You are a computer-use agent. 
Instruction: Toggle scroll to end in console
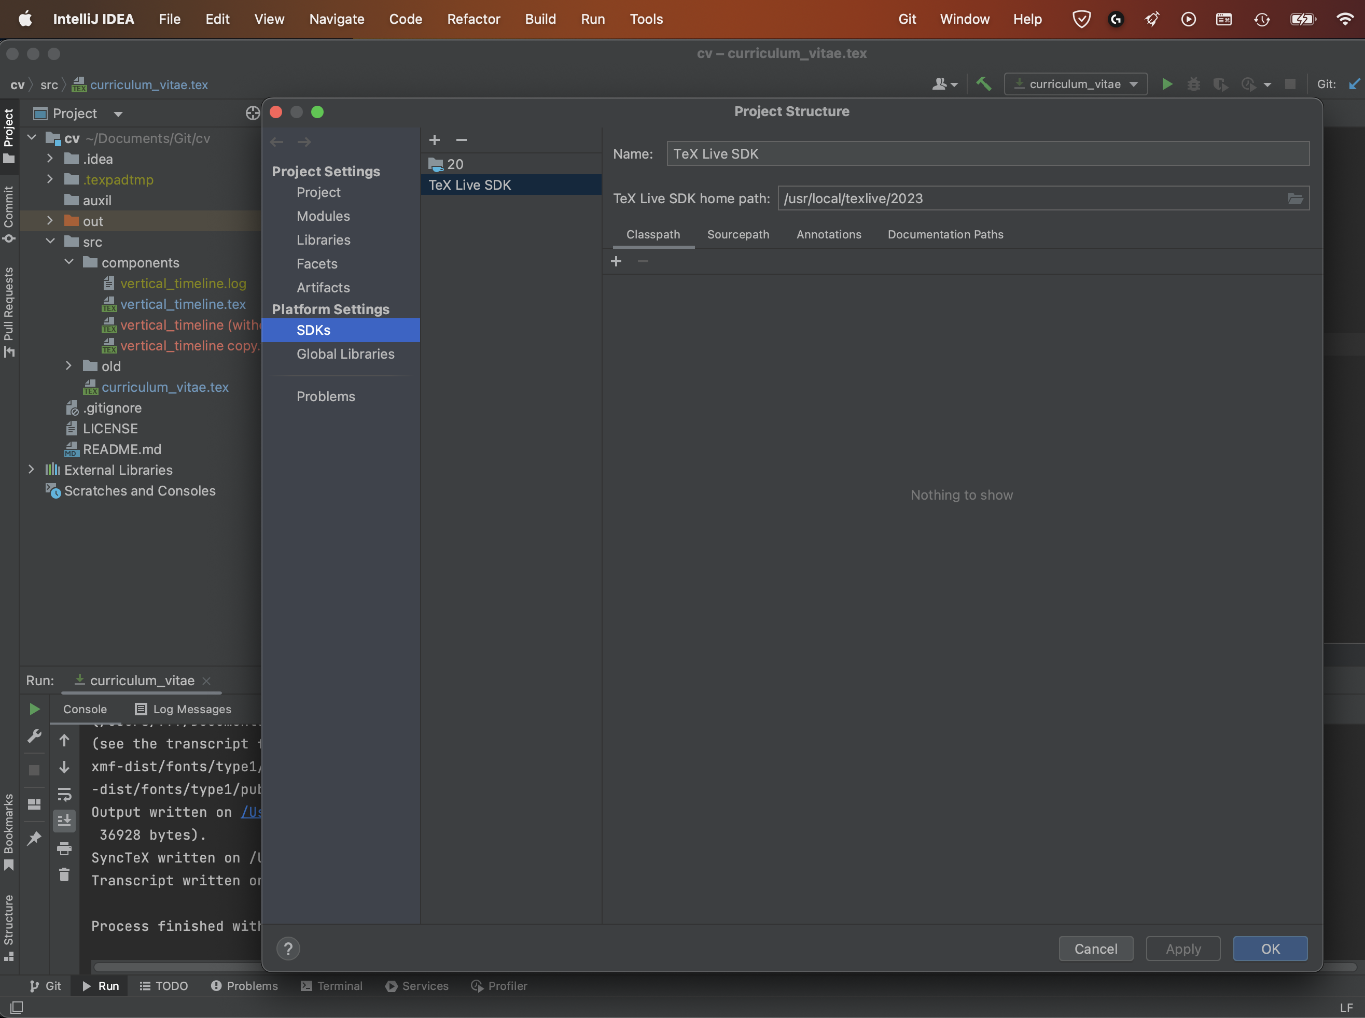pos(65,820)
